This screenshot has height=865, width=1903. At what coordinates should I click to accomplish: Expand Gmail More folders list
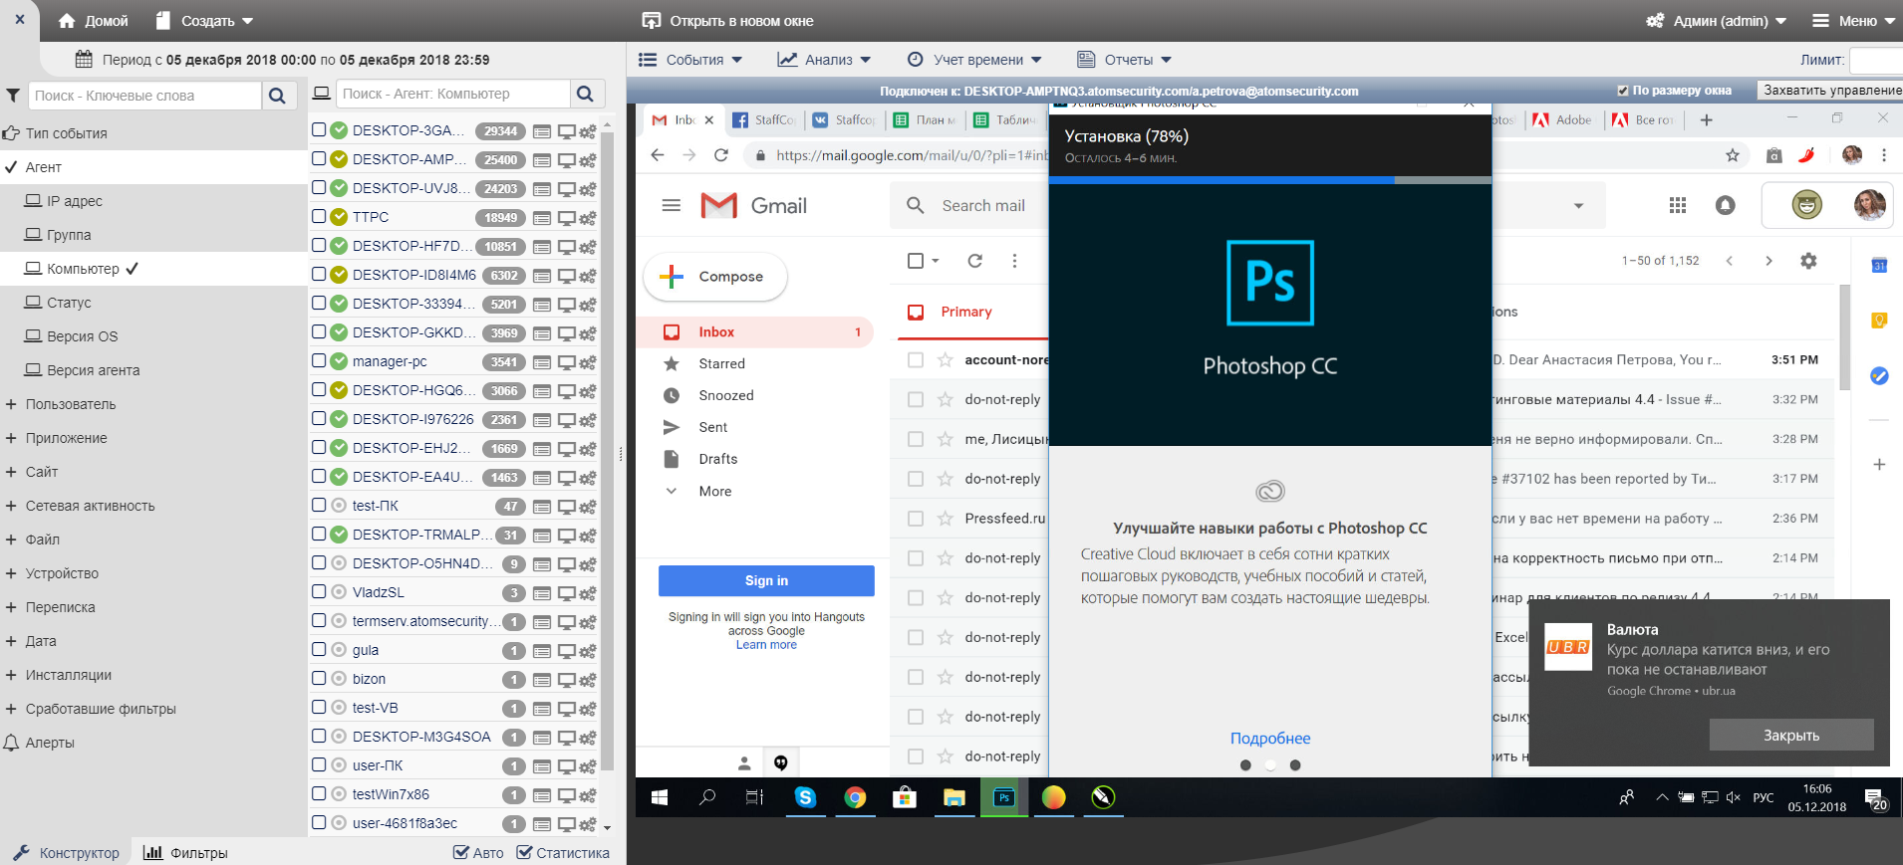point(698,491)
